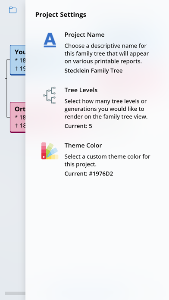Click the Stecklein Family Tree name value
The image size is (169, 300).
point(94,71)
